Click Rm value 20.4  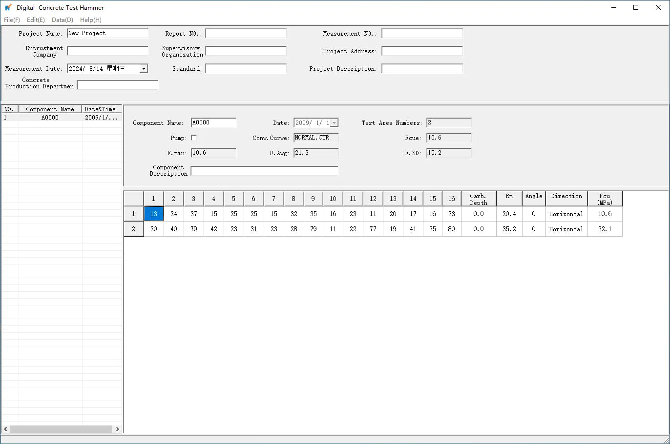click(x=509, y=214)
